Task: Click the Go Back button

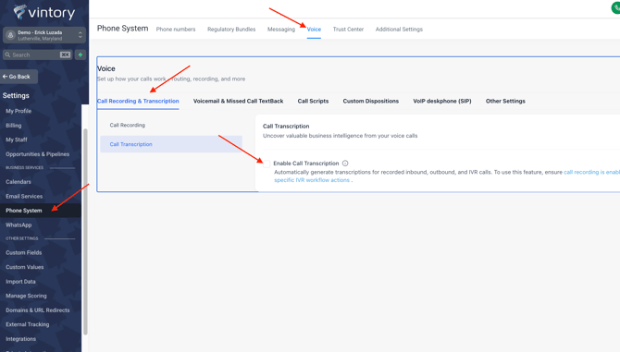Action: point(19,77)
